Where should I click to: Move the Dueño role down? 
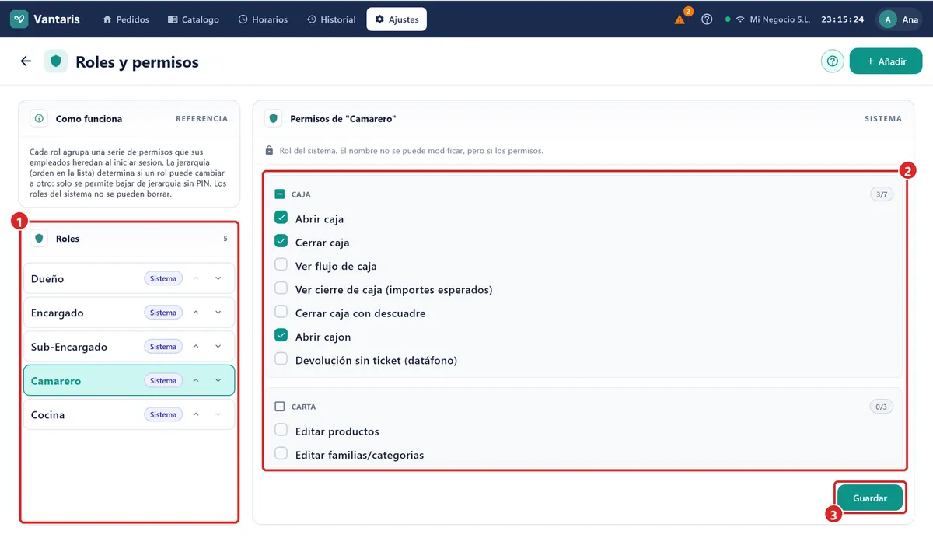218,278
